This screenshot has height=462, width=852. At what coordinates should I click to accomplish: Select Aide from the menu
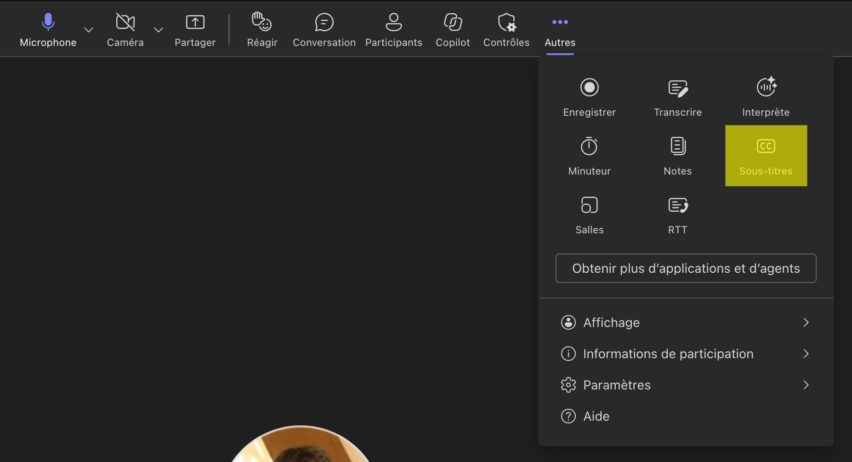(x=686, y=416)
